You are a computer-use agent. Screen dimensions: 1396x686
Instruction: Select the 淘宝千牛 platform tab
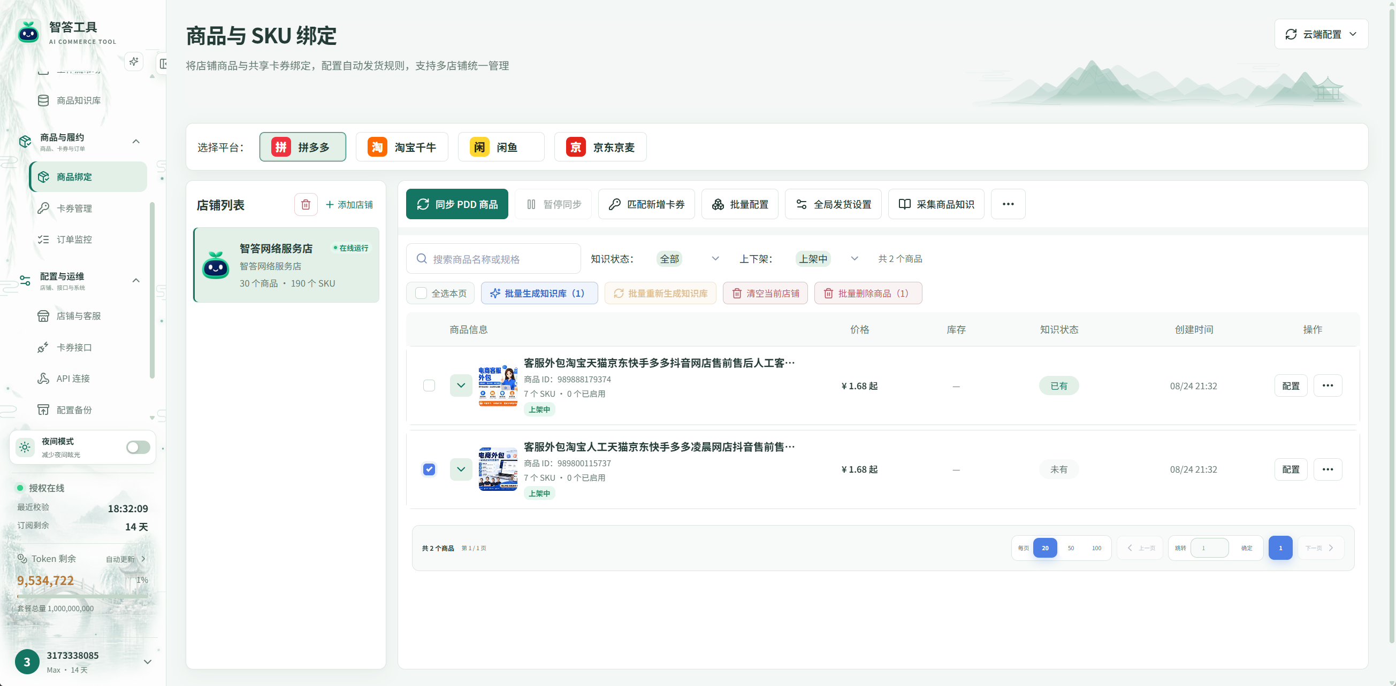pos(401,147)
